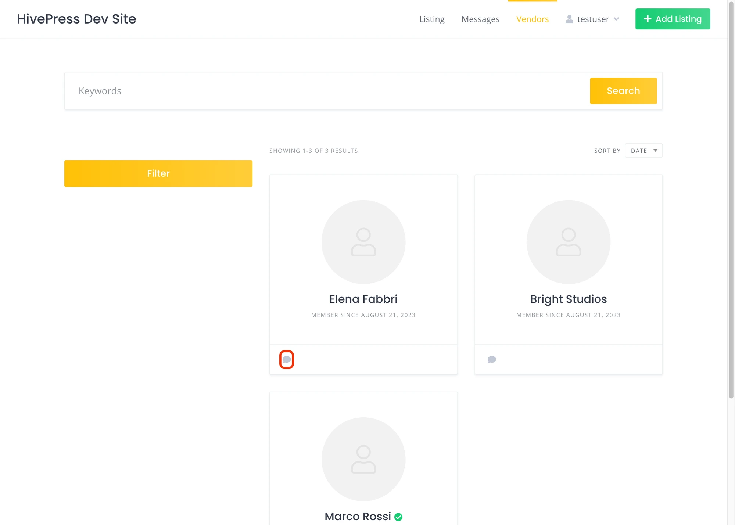Click the 'Showing 1-3 of 3 results' text
This screenshot has width=735, height=525.
[313, 151]
